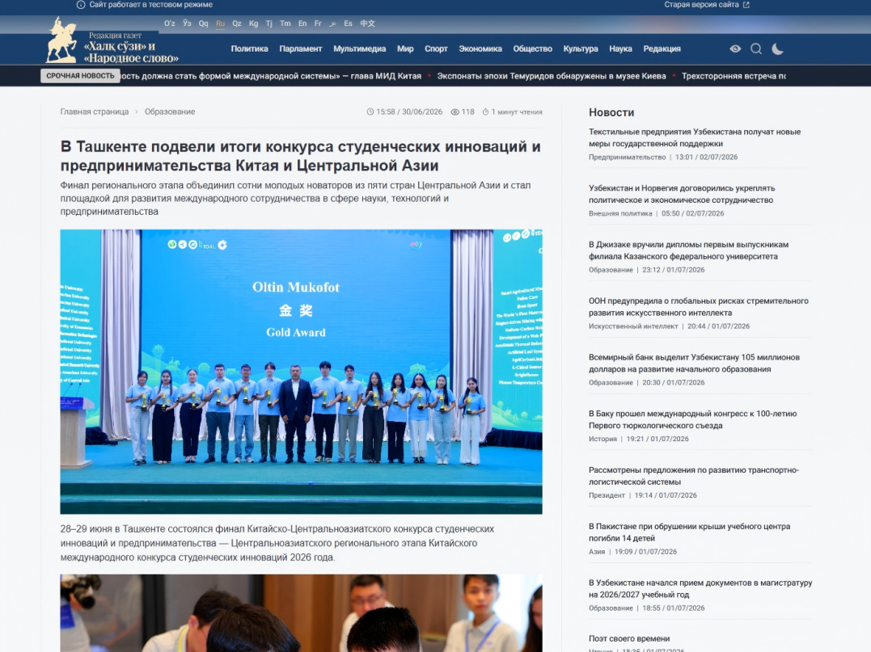Open the Мультимедиа menu
The width and height of the screenshot is (871, 652).
click(x=359, y=48)
